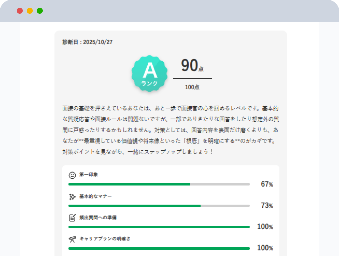Click the 67% value for 第一印象

click(267, 184)
